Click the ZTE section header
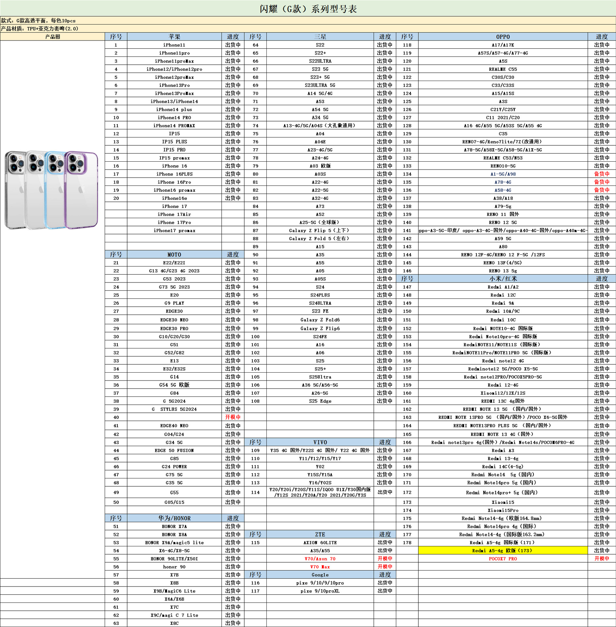The width and height of the screenshot is (616, 627). click(x=320, y=535)
